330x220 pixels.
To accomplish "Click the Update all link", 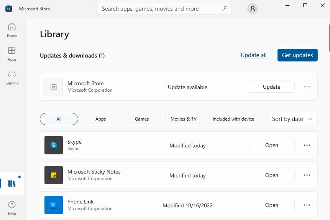I will pyautogui.click(x=253, y=55).
